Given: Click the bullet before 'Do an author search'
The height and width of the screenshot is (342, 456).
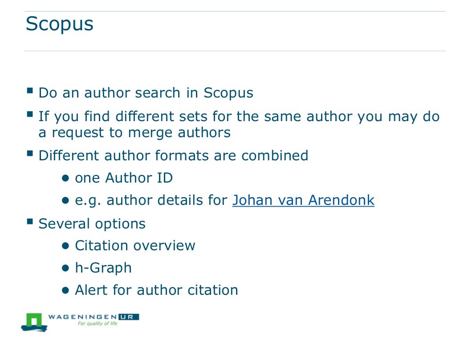Looking at the screenshot, I should [x=30, y=90].
